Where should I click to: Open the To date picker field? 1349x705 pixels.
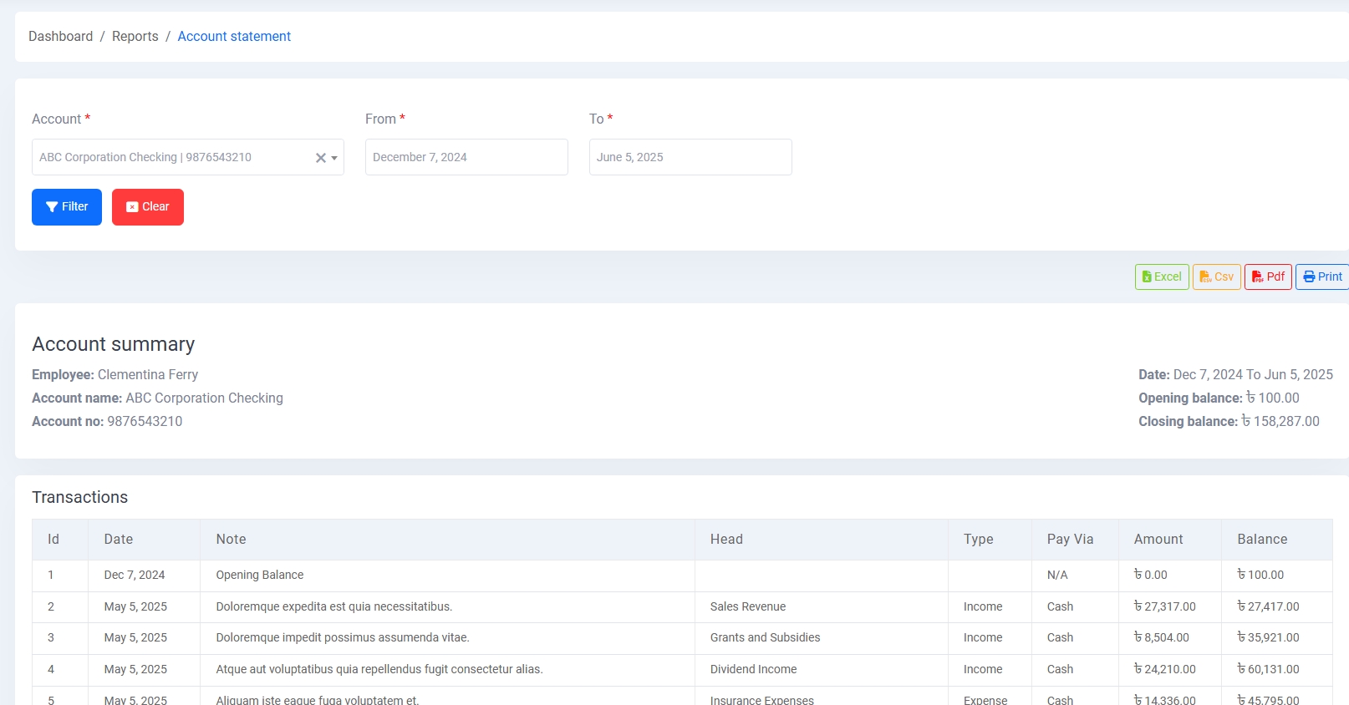click(690, 157)
